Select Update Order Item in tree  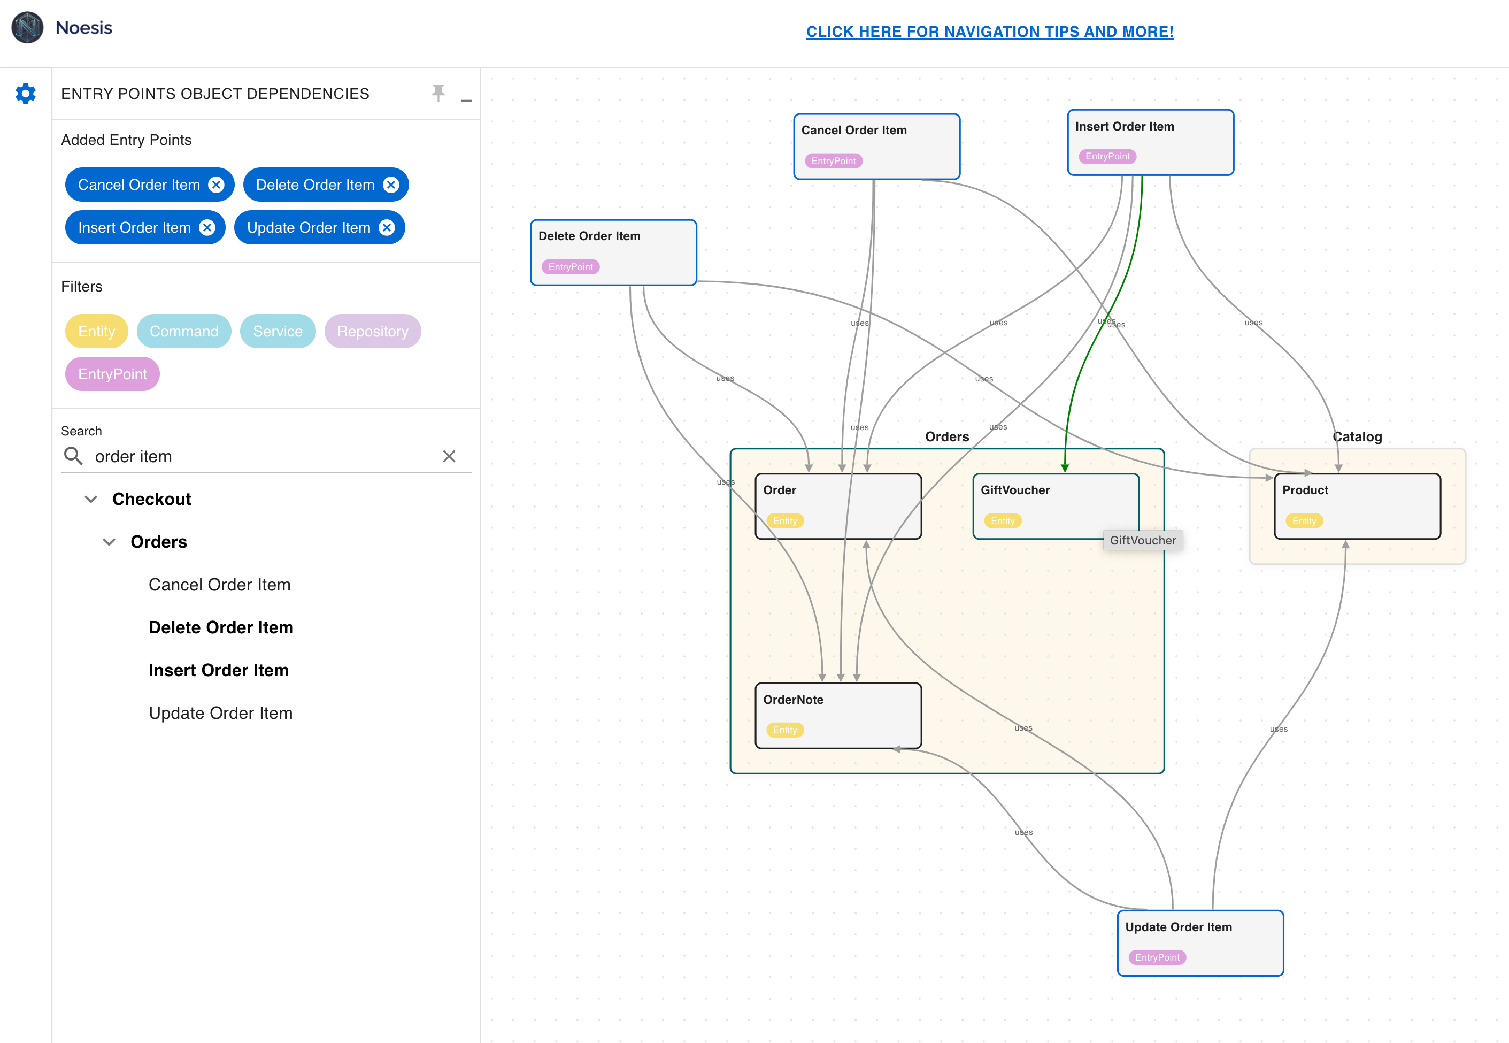click(x=220, y=713)
